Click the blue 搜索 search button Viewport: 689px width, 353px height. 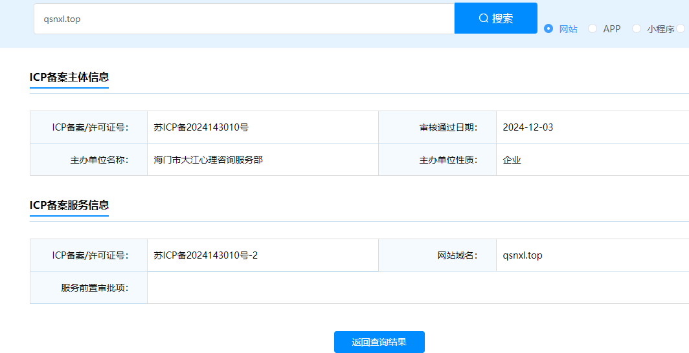tap(495, 18)
